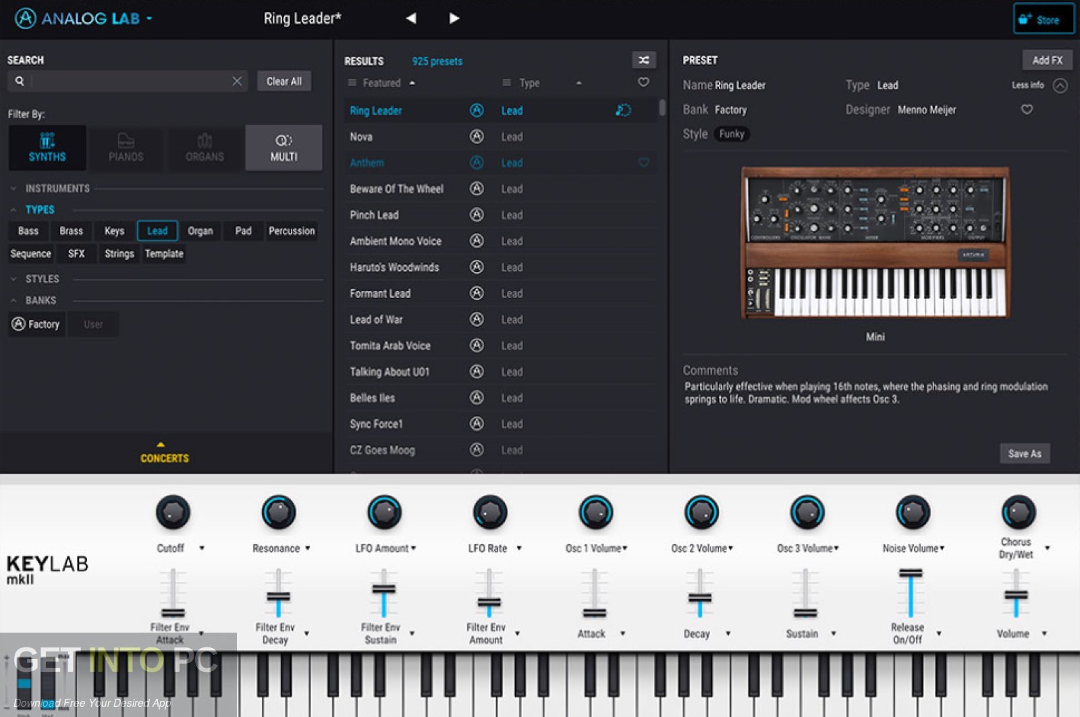Open the Store
The image size is (1080, 717).
coord(1044,19)
